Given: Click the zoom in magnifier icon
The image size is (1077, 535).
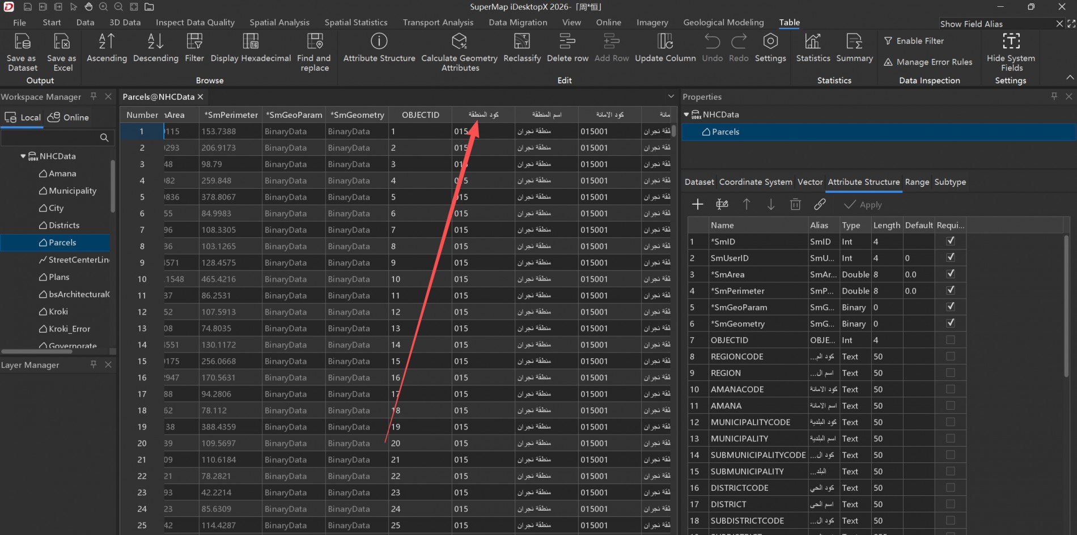Looking at the screenshot, I should click(103, 7).
